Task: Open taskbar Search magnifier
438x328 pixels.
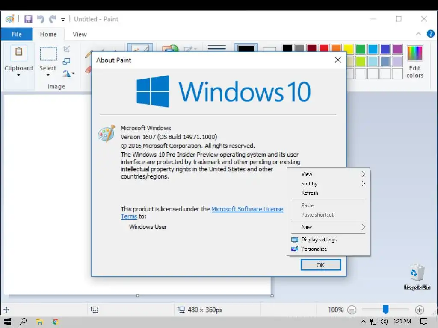Action: [23, 322]
